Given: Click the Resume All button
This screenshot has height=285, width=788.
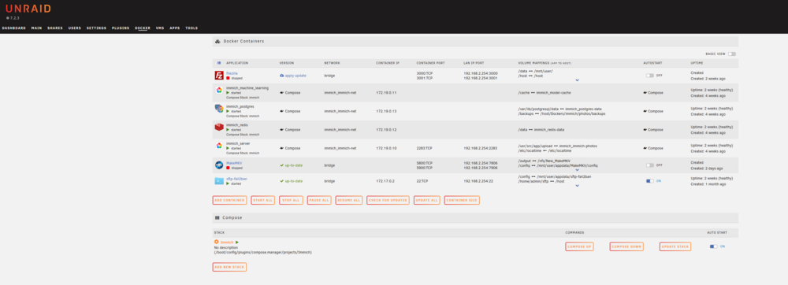Looking at the screenshot, I should (349, 200).
